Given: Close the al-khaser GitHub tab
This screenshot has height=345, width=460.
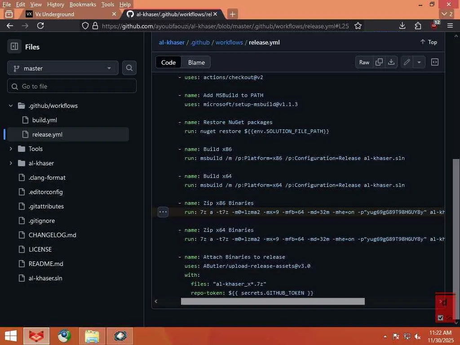Looking at the screenshot, I should coord(215,14).
